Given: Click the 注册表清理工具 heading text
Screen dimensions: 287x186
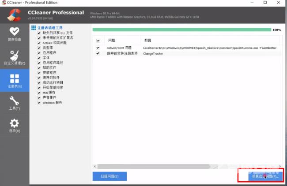Looking at the screenshot, I should 50,28.
